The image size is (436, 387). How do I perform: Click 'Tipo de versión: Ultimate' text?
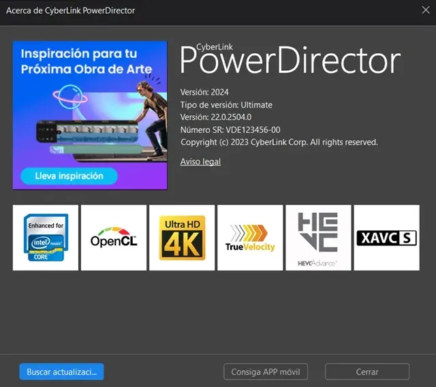tap(226, 105)
